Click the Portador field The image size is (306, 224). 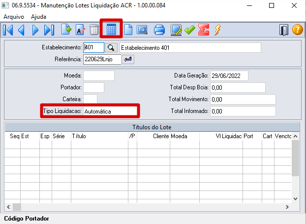point(93,87)
